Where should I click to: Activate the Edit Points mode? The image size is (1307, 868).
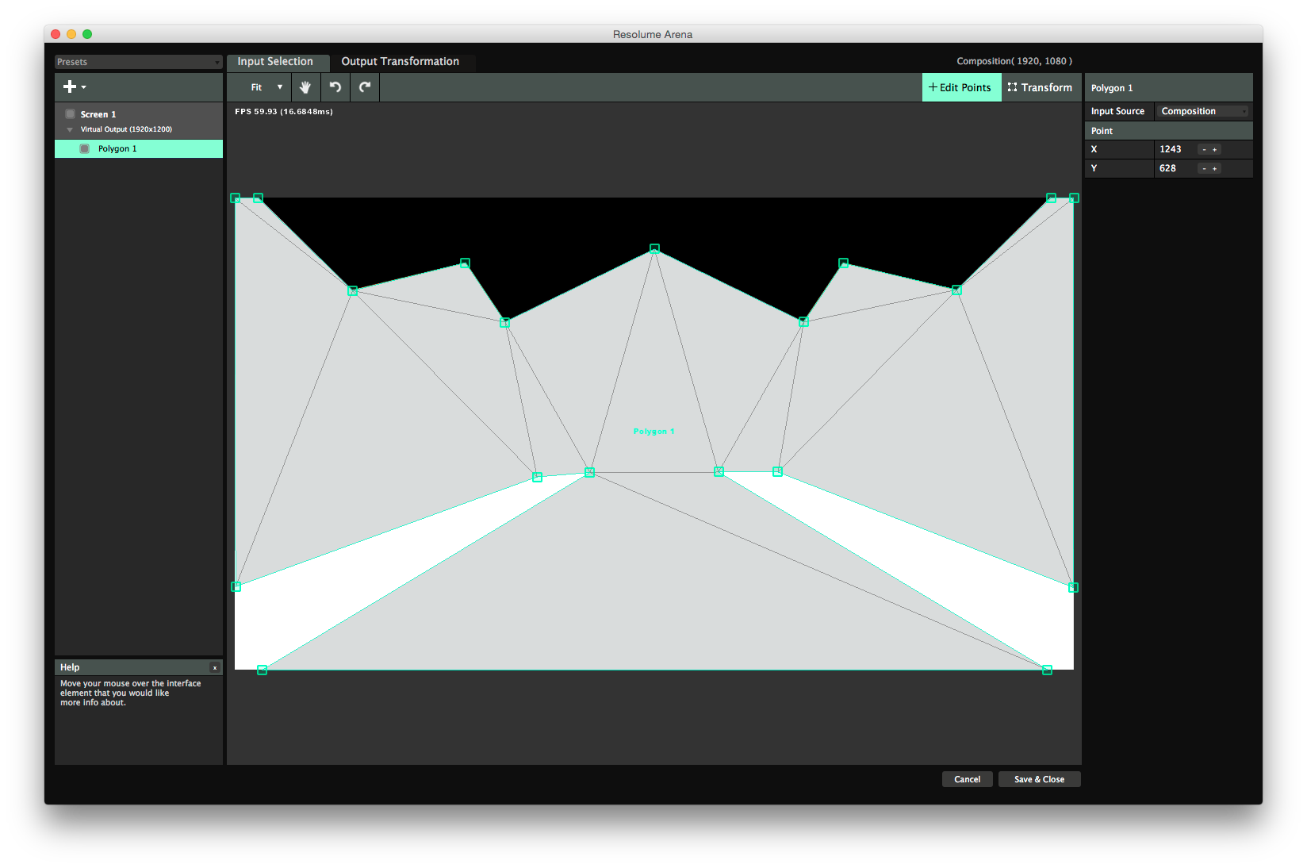pos(960,87)
